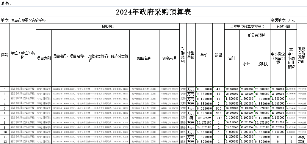307x144 pixels.
Task: Select the "附件3:" cell at top
Action: coord(7,3)
